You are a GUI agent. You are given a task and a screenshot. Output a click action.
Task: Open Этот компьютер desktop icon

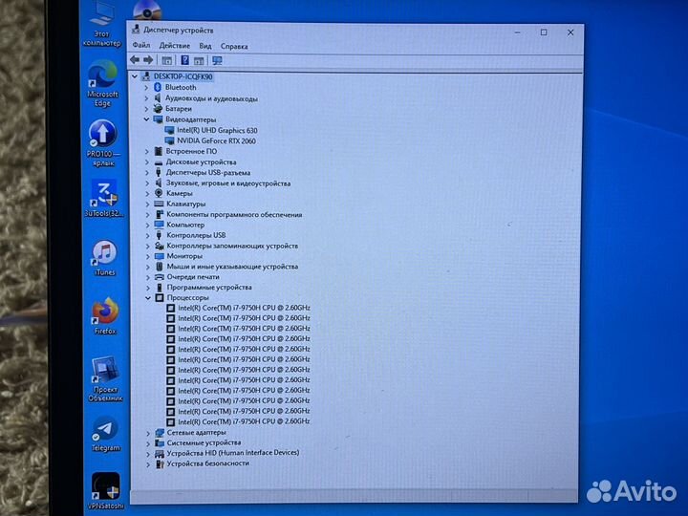[102, 24]
